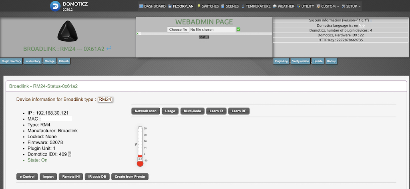410x189 pixels.
Task: Click the [RM24] device type label
Action: tap(105, 99)
